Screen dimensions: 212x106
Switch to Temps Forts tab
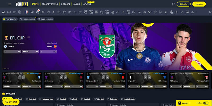[x=10, y=19]
